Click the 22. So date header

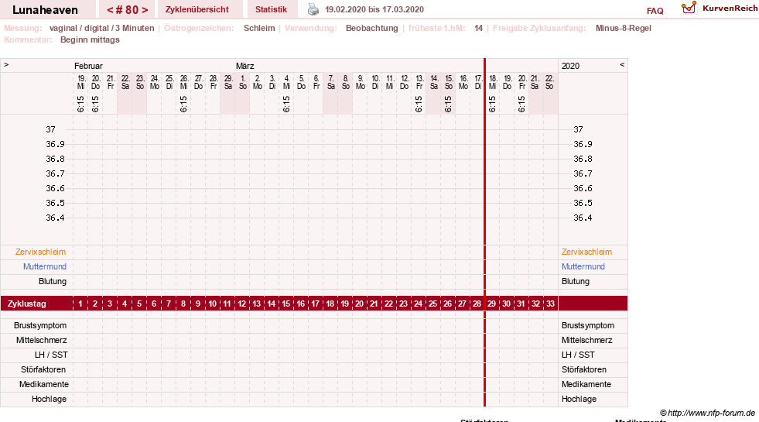point(549,82)
